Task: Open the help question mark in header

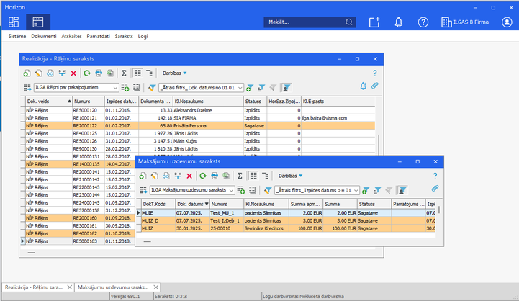Action: point(423,22)
